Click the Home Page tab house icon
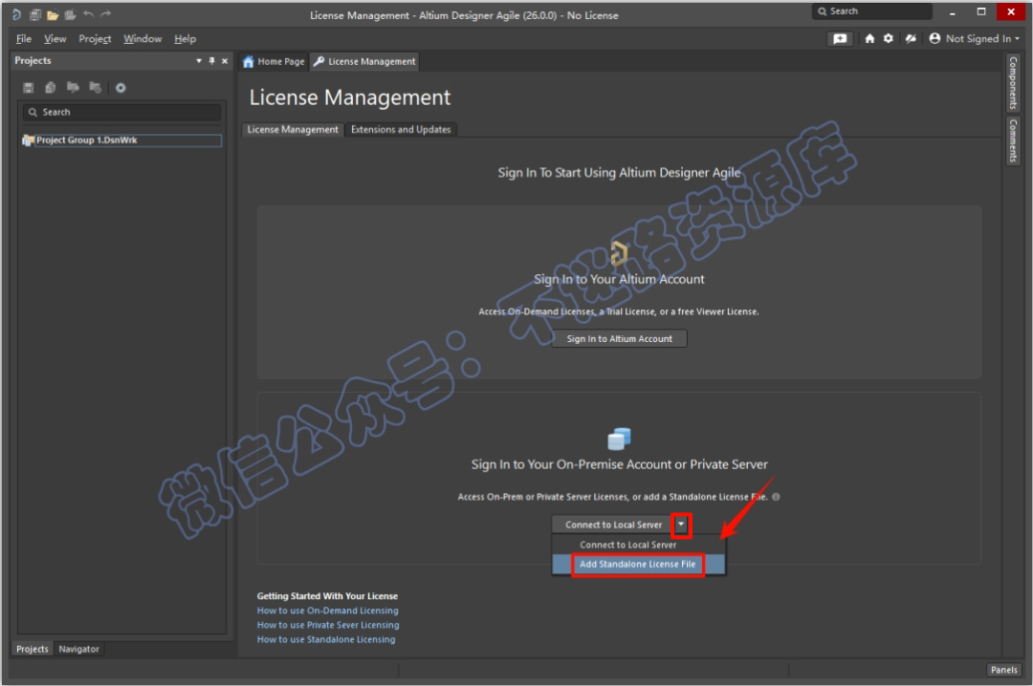Image resolution: width=1033 pixels, height=686 pixels. coord(249,62)
